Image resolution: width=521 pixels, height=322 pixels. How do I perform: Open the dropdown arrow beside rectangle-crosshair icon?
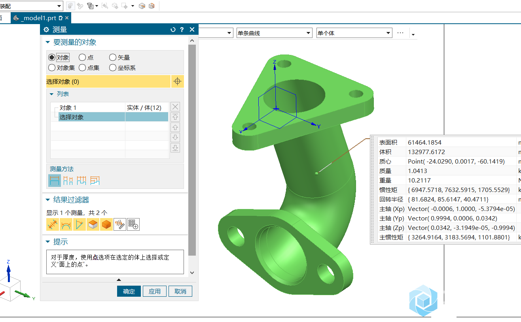(x=133, y=6)
